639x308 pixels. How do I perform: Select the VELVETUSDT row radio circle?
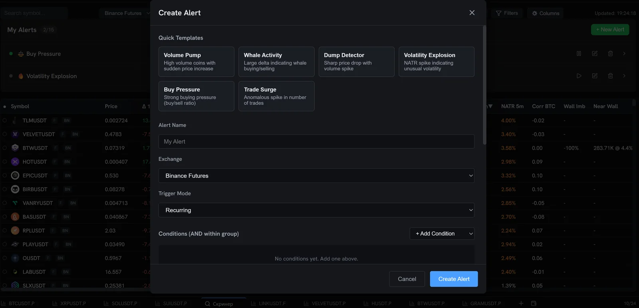5,134
